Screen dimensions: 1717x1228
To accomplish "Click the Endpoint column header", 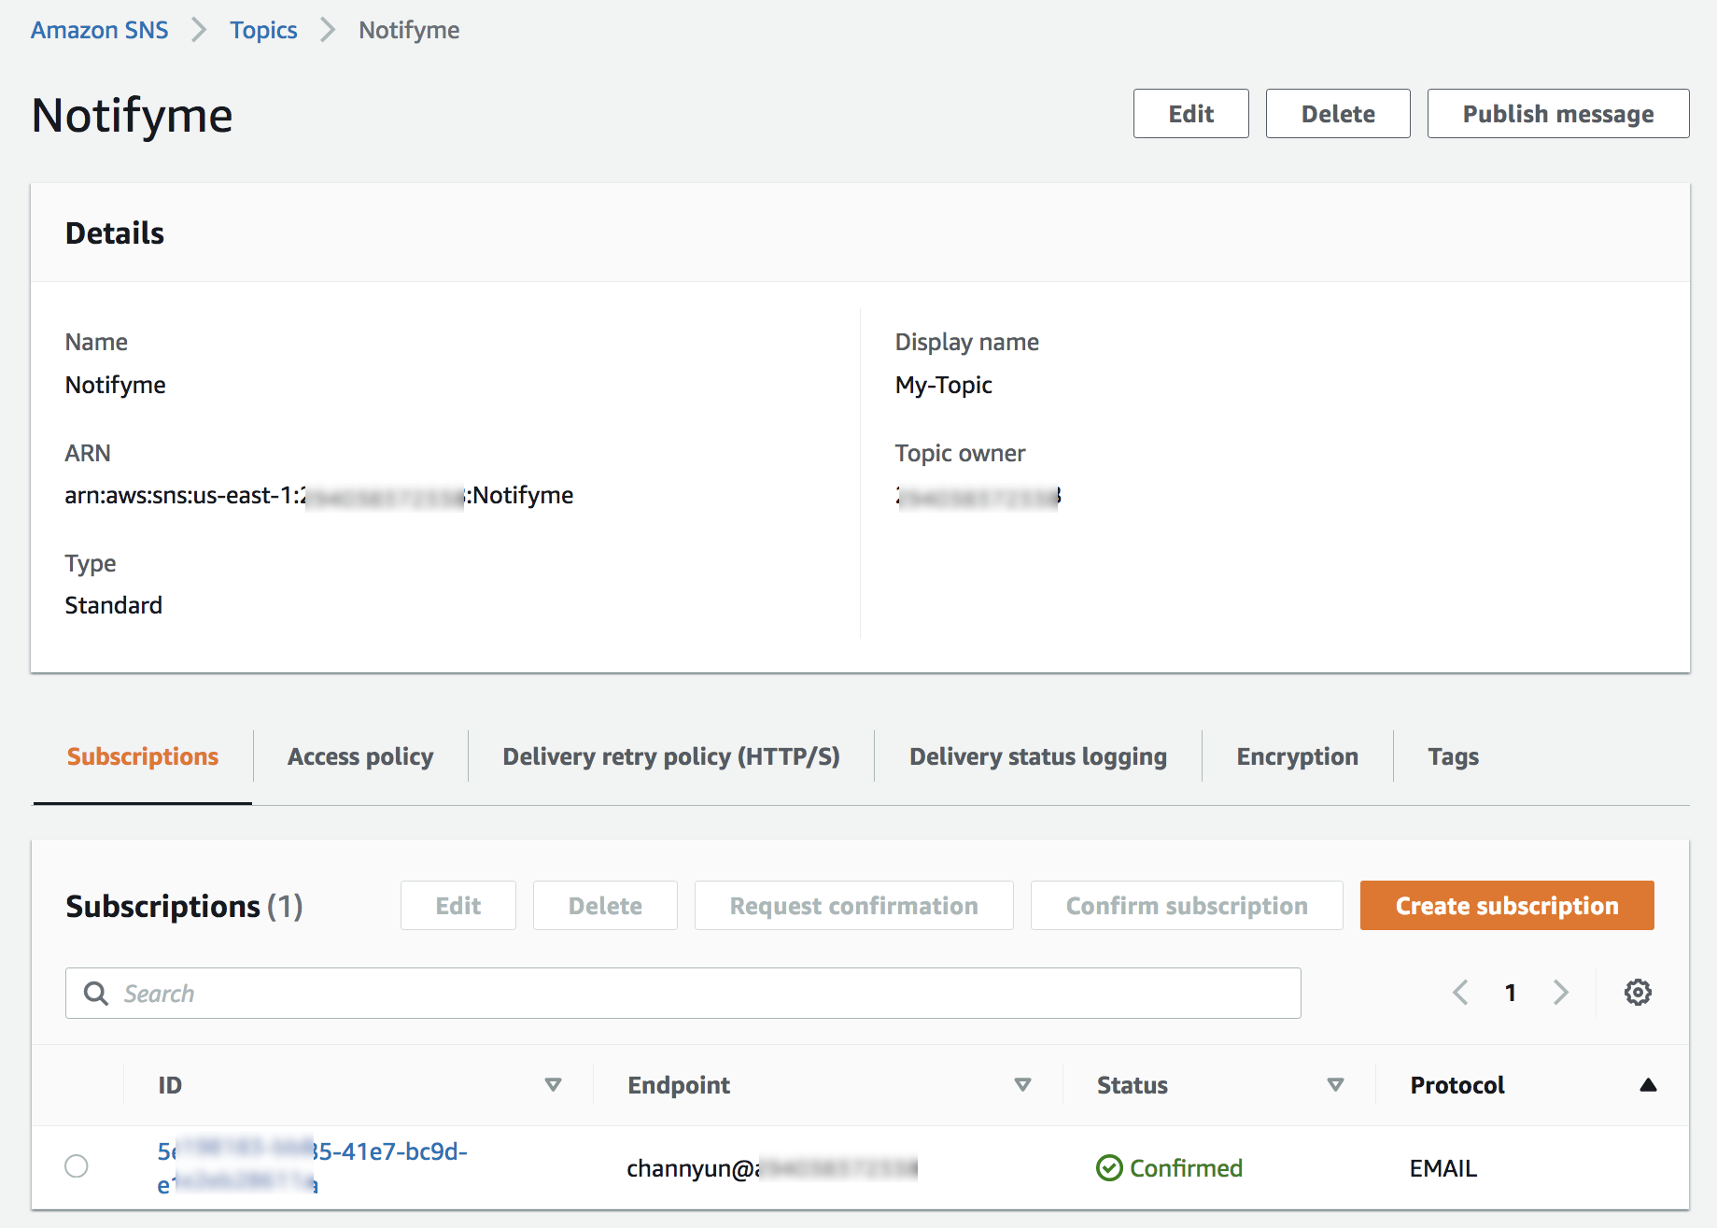I will [679, 1085].
